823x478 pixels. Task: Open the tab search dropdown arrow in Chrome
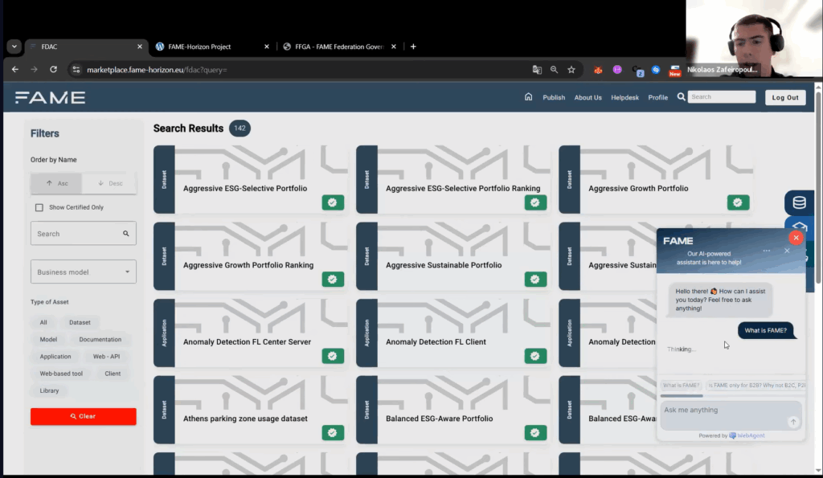[14, 47]
